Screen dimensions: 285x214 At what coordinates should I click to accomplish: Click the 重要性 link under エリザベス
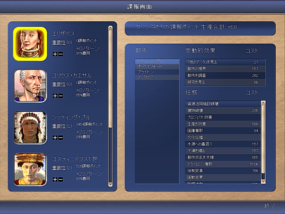pyautogui.click(x=59, y=42)
